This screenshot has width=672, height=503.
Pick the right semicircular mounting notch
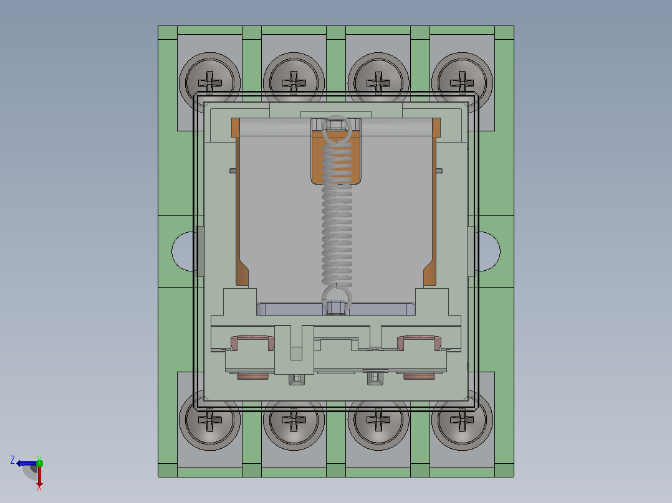(489, 251)
